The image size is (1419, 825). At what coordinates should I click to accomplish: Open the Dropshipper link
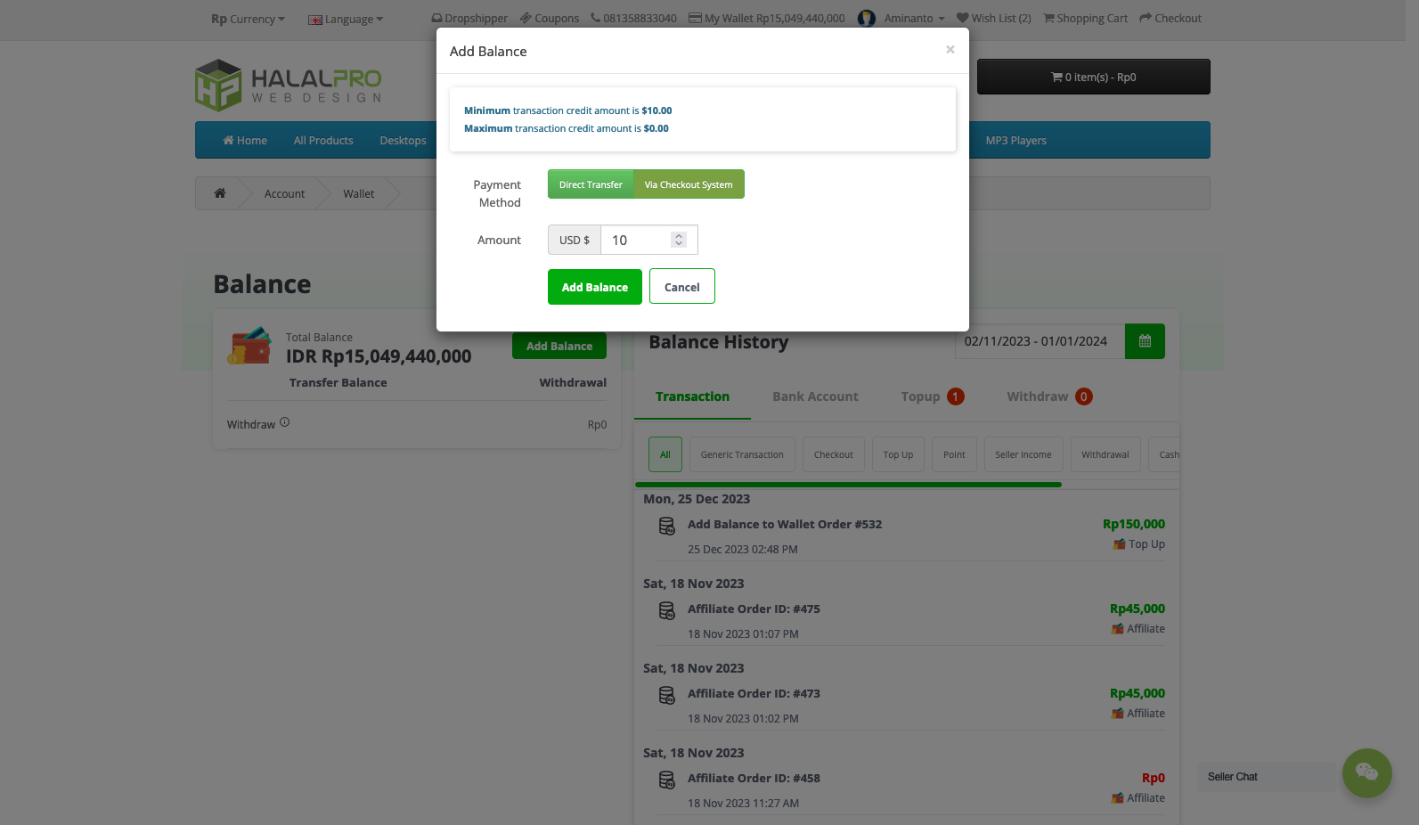tap(469, 18)
